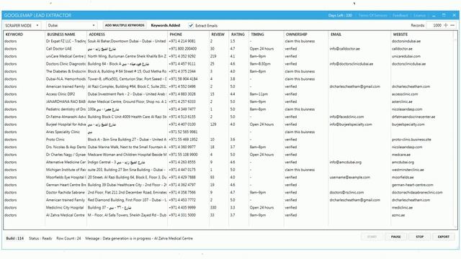The width and height of the screenshot is (461, 259).
Task: Click email info@amcdubai.org cell
Action: [346, 162]
